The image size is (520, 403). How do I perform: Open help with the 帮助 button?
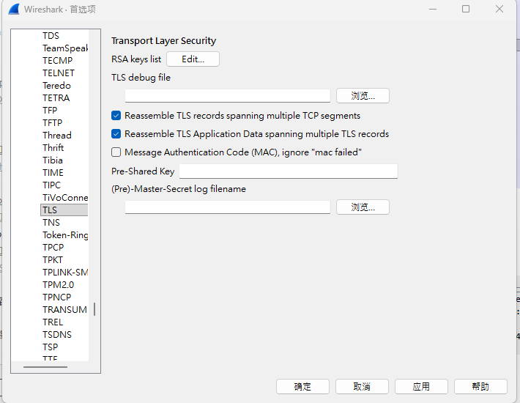pyautogui.click(x=480, y=386)
